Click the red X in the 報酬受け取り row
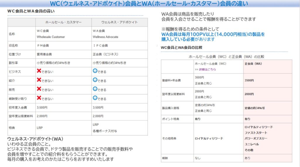The image size is (300, 167). click(x=39, y=98)
